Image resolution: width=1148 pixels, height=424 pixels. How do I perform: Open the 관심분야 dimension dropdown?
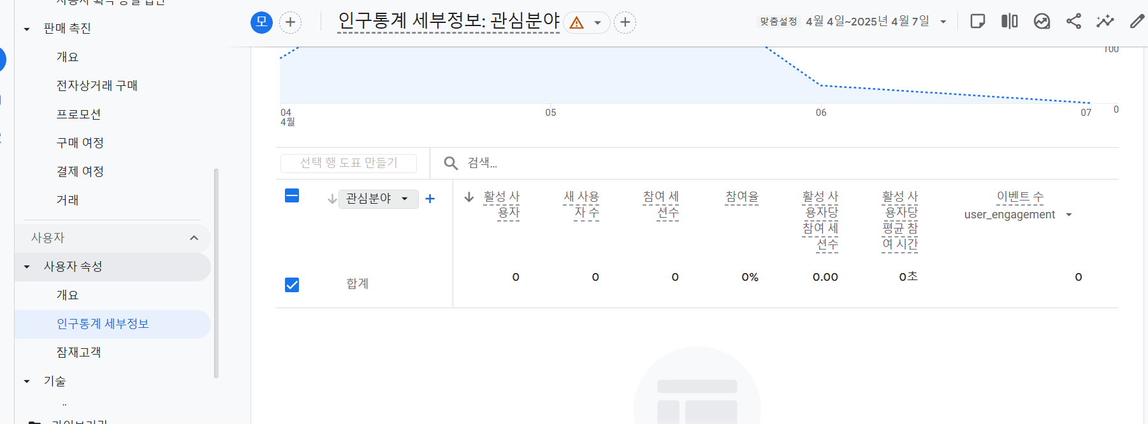[x=378, y=199]
